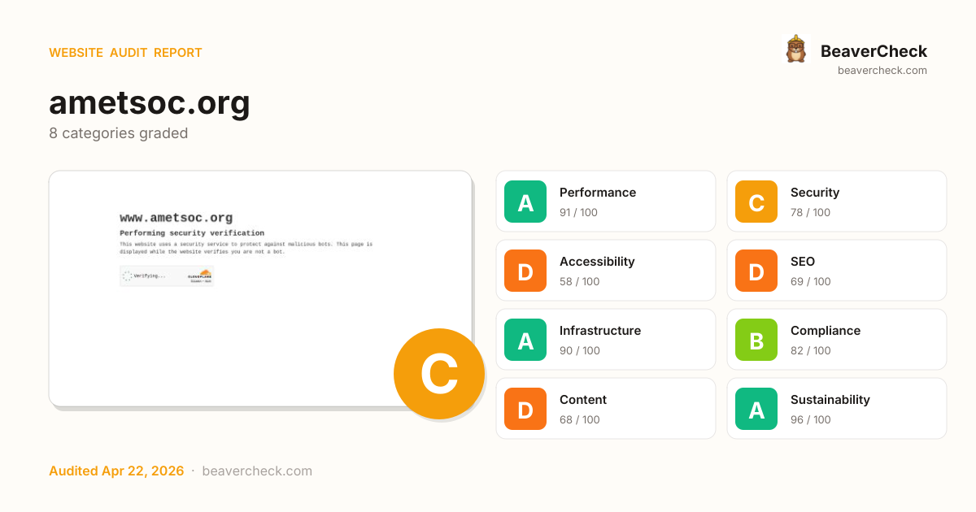This screenshot has width=976, height=512.
Task: Select the Performance 91 / 100 score text
Action: pyautogui.click(x=578, y=213)
